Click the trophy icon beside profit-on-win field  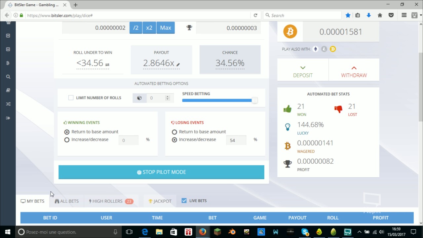click(189, 28)
